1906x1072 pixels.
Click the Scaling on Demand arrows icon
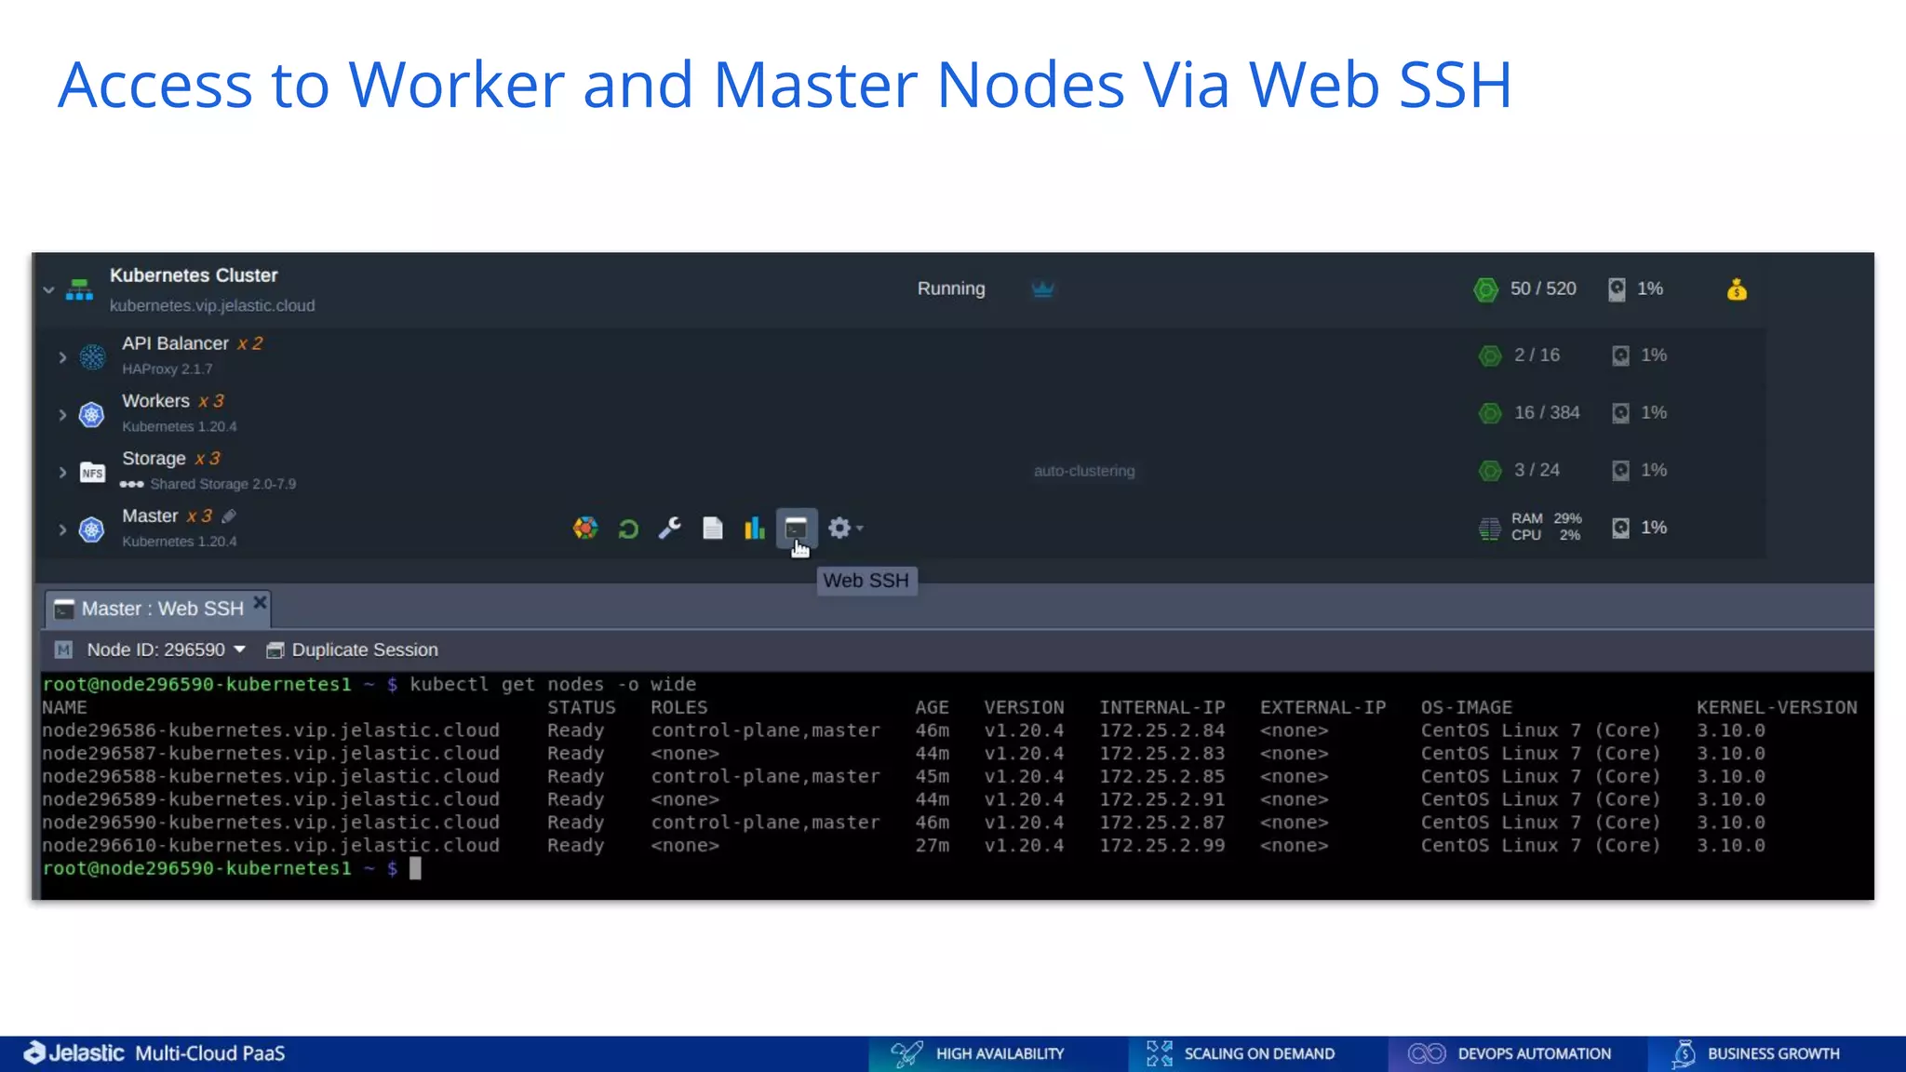1160,1053
